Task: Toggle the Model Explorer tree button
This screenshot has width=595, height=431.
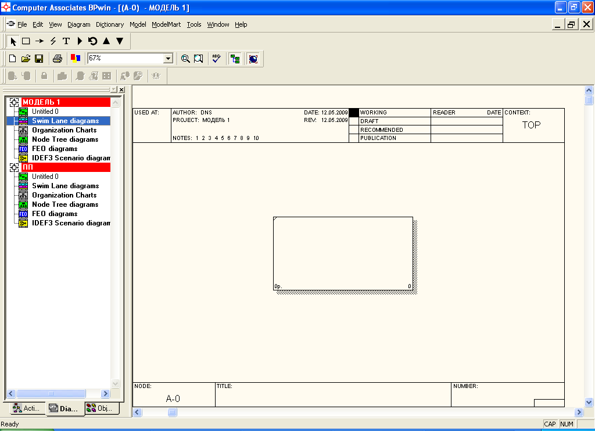Action: 235,59
